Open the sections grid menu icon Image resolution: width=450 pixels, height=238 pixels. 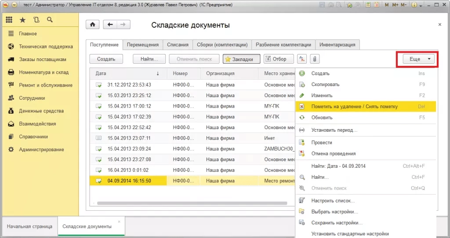[9, 19]
